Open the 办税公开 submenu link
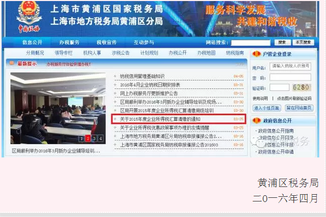Screen dimensions: 326x217 pyautogui.click(x=178, y=53)
